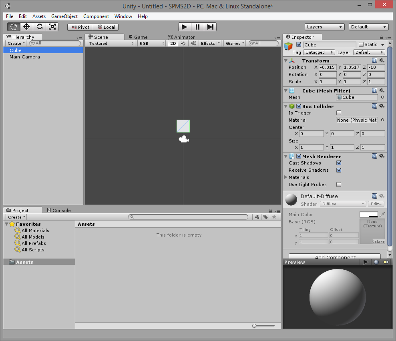Open the GameObject menu
The height and width of the screenshot is (341, 396).
click(x=64, y=16)
